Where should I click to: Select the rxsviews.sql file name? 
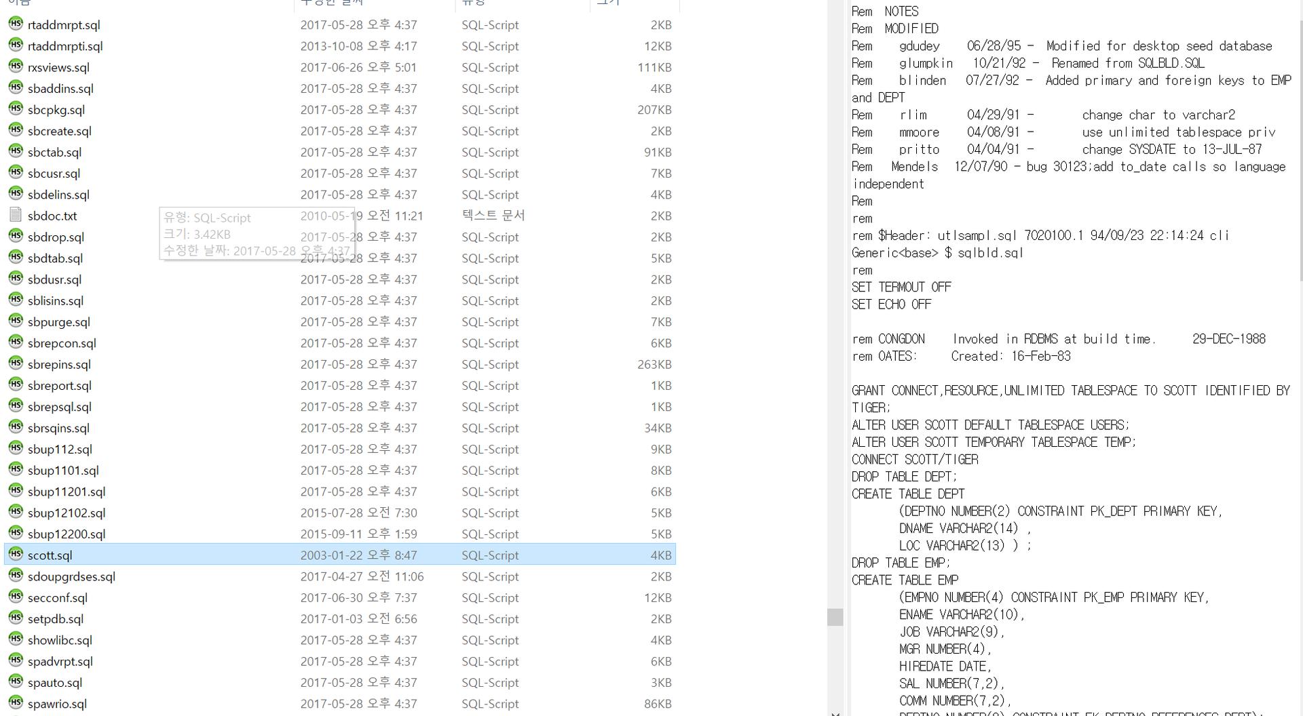point(58,67)
